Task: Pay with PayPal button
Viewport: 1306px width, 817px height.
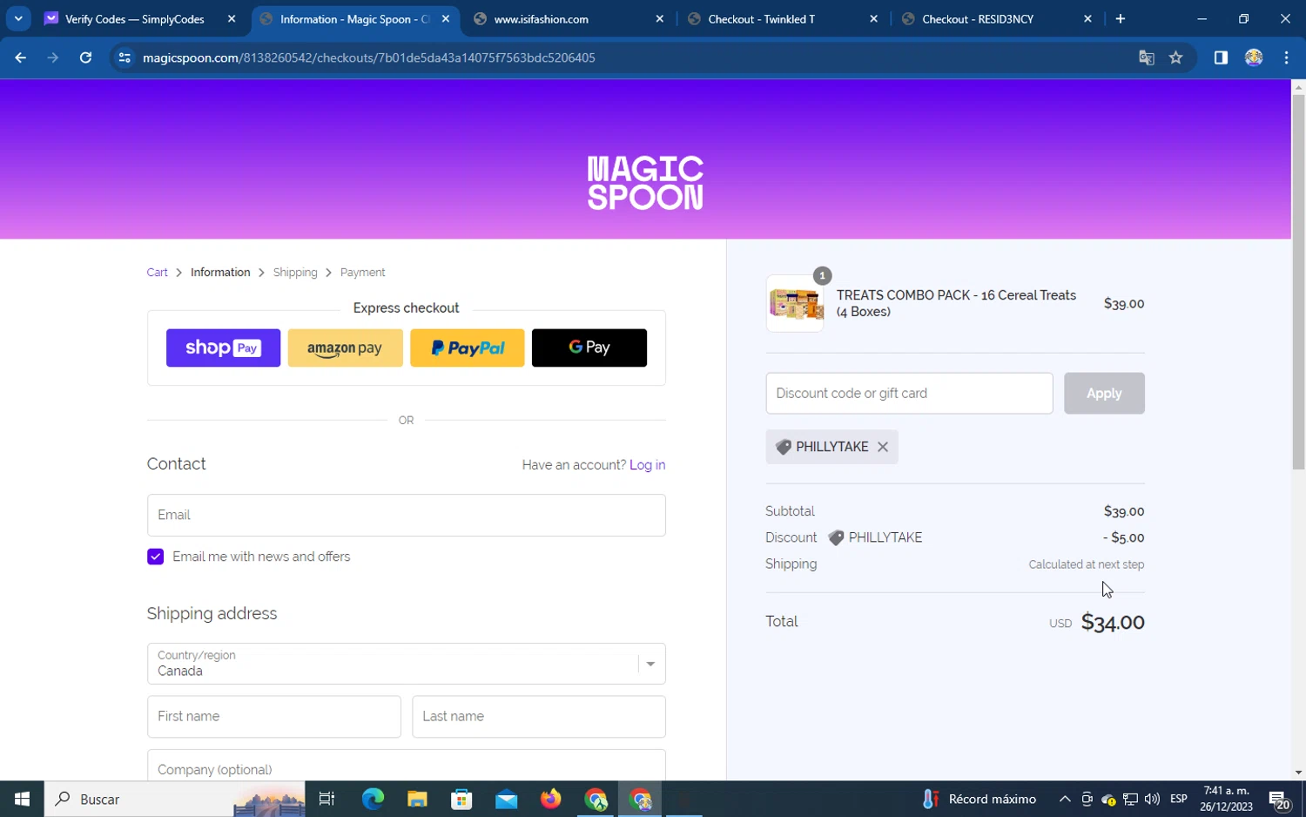Action: [467, 348]
